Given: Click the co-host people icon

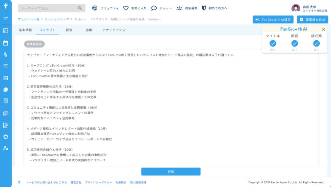Looking at the screenshot, I should click(x=179, y=8).
